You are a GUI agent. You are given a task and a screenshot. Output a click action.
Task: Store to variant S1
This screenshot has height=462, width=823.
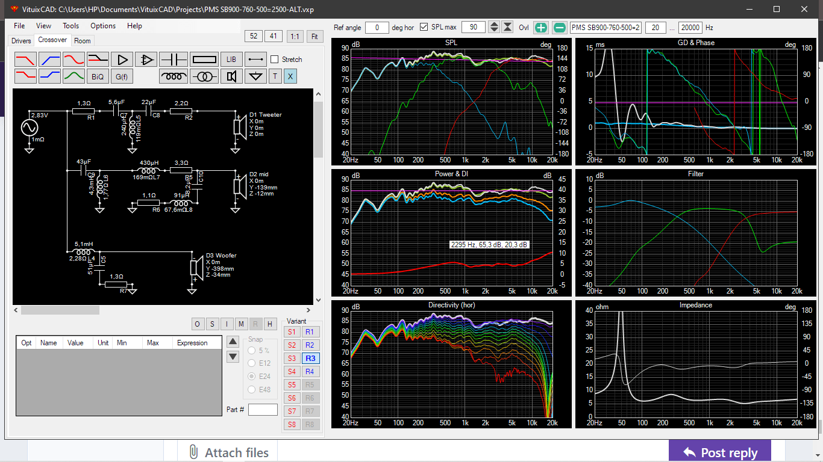tap(292, 332)
